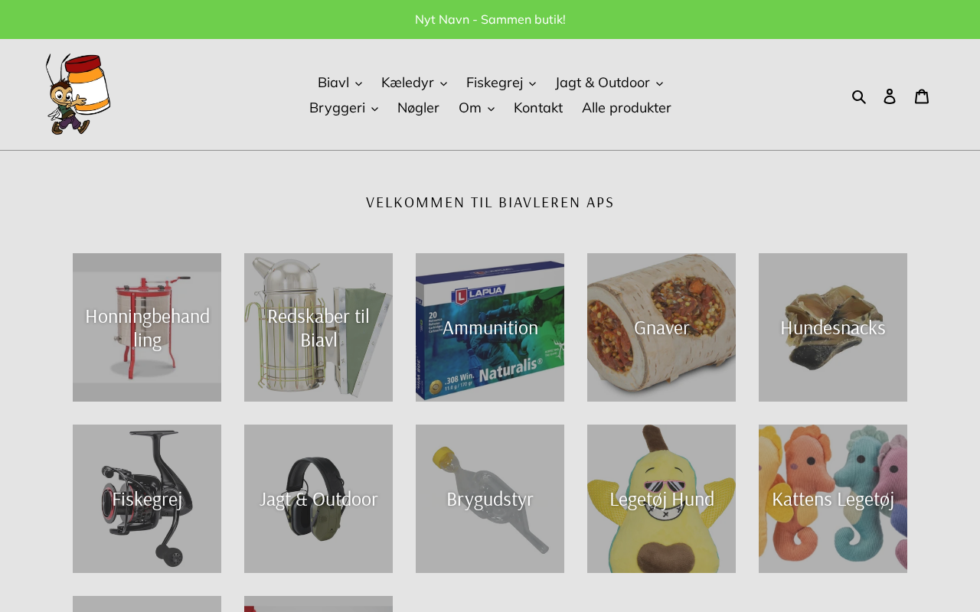
Task: Open the Gnaver collection tile
Action: (661, 327)
